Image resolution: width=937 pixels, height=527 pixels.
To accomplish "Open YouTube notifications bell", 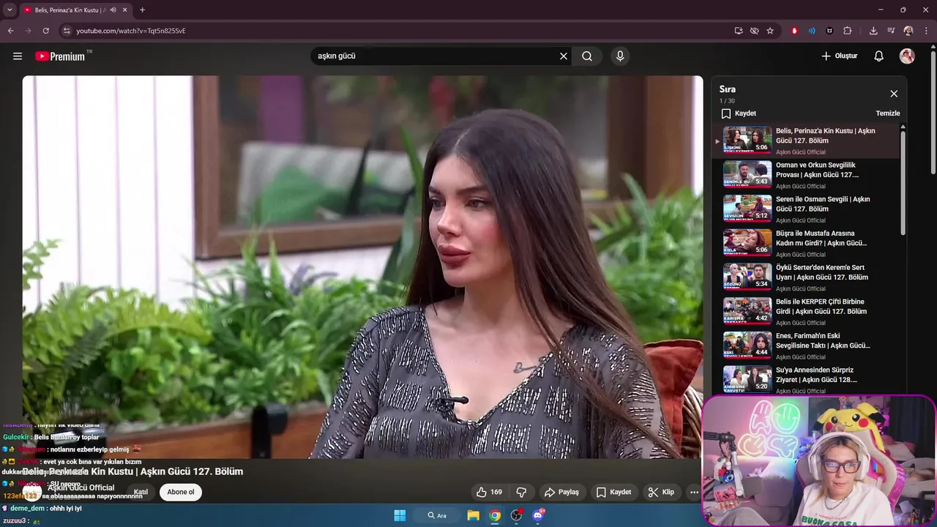I will 879,56.
